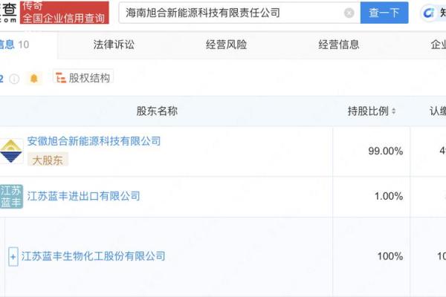Open the 经营信息 tab
446x297 pixels.
pyautogui.click(x=339, y=45)
